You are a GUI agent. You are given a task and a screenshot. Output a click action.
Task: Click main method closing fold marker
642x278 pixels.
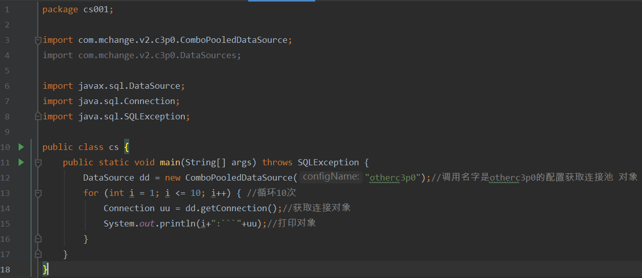[x=38, y=254]
